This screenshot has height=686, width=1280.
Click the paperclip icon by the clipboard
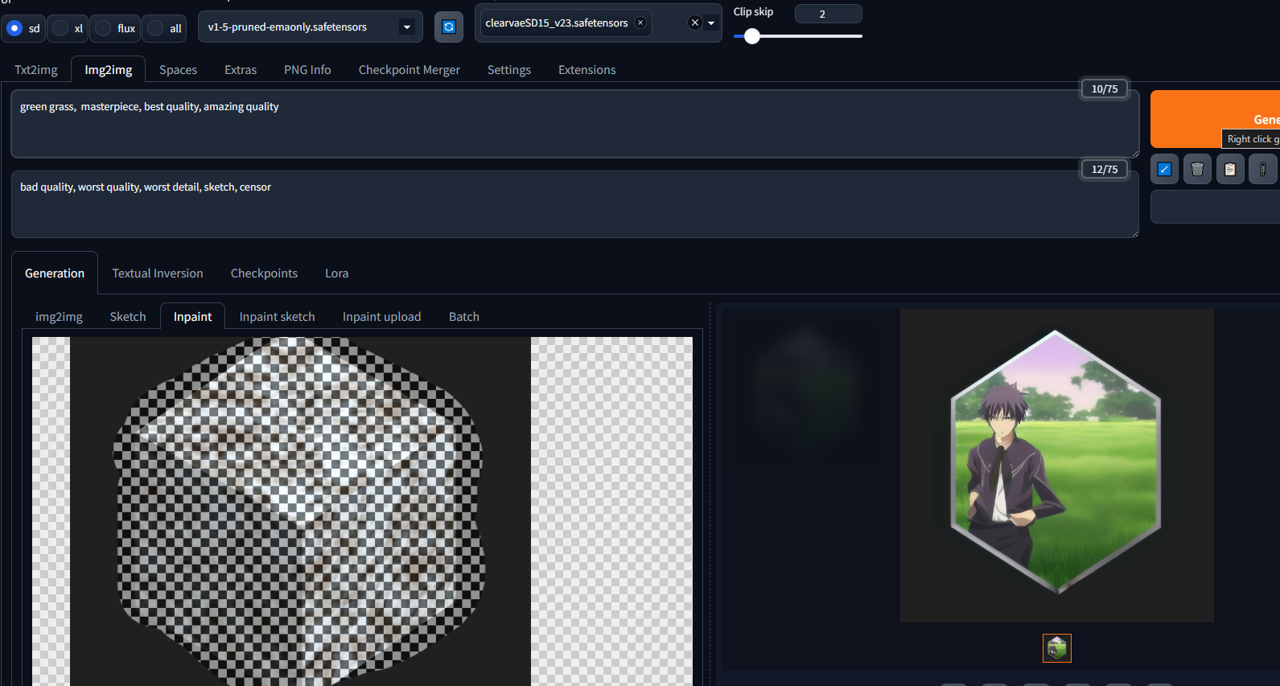pos(1263,169)
